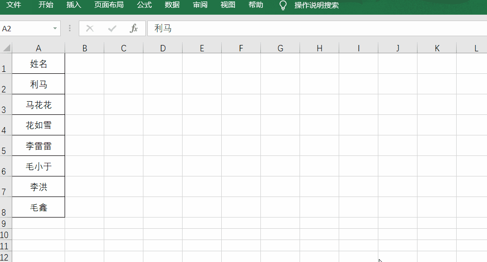Image resolution: width=487 pixels, height=262 pixels.
Task: Select row 2 header
Action: (6, 84)
